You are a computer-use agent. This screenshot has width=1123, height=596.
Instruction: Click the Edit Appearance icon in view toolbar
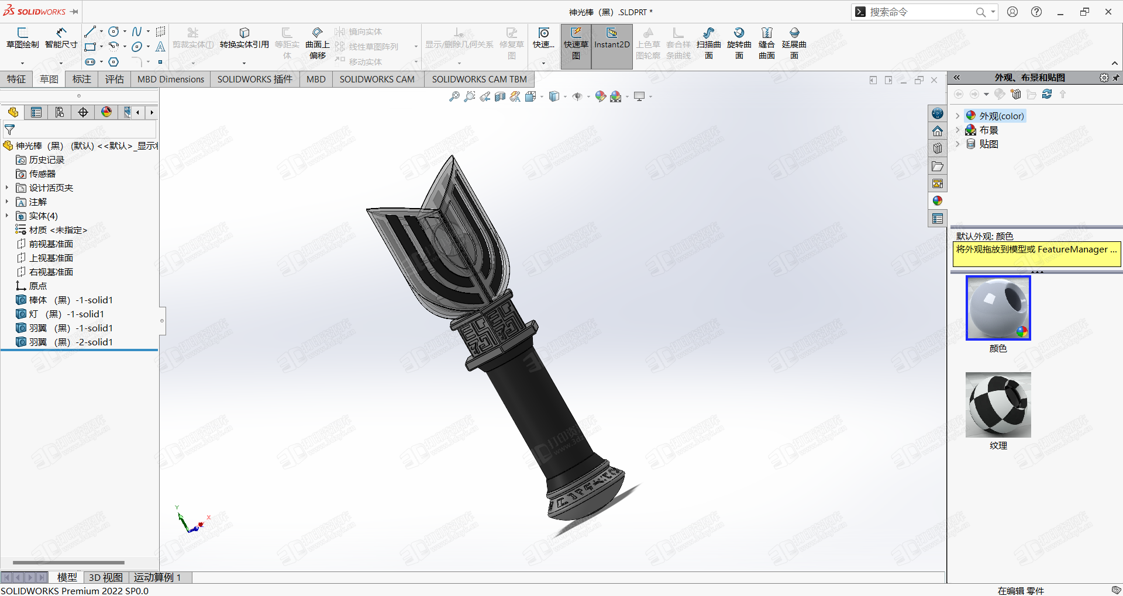click(x=600, y=96)
